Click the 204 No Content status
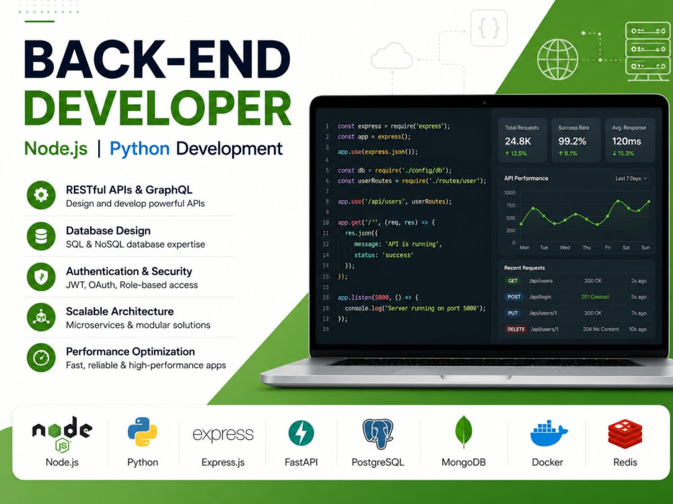The height and width of the screenshot is (504, 673). (x=601, y=329)
